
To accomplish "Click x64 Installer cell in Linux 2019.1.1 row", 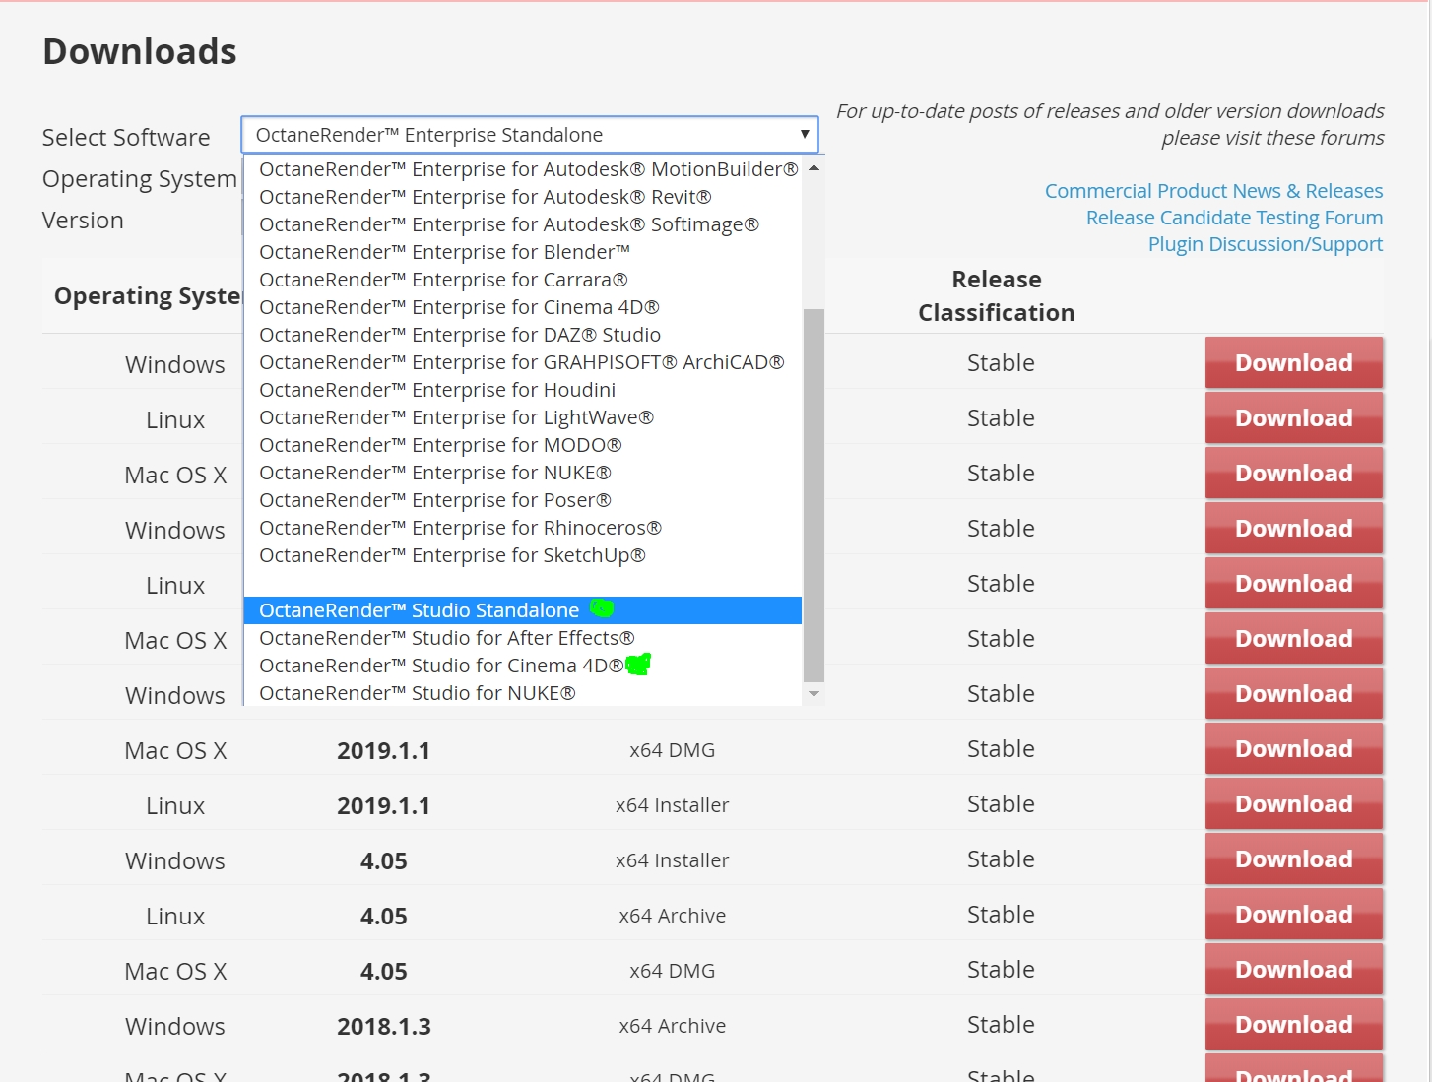I will click(x=673, y=805).
